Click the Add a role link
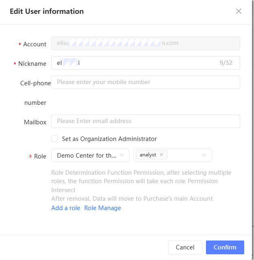Viewport: 254px width, 260px height. (66, 208)
